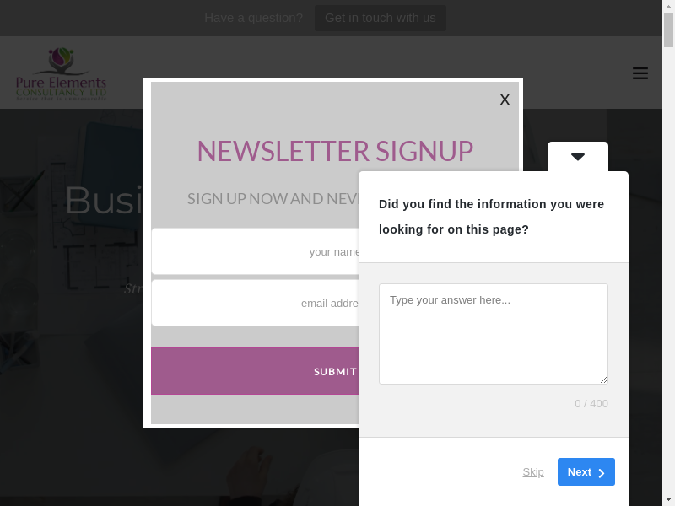Click the vertical scrollbar thumb
675x506 pixels.
[x=668, y=30]
